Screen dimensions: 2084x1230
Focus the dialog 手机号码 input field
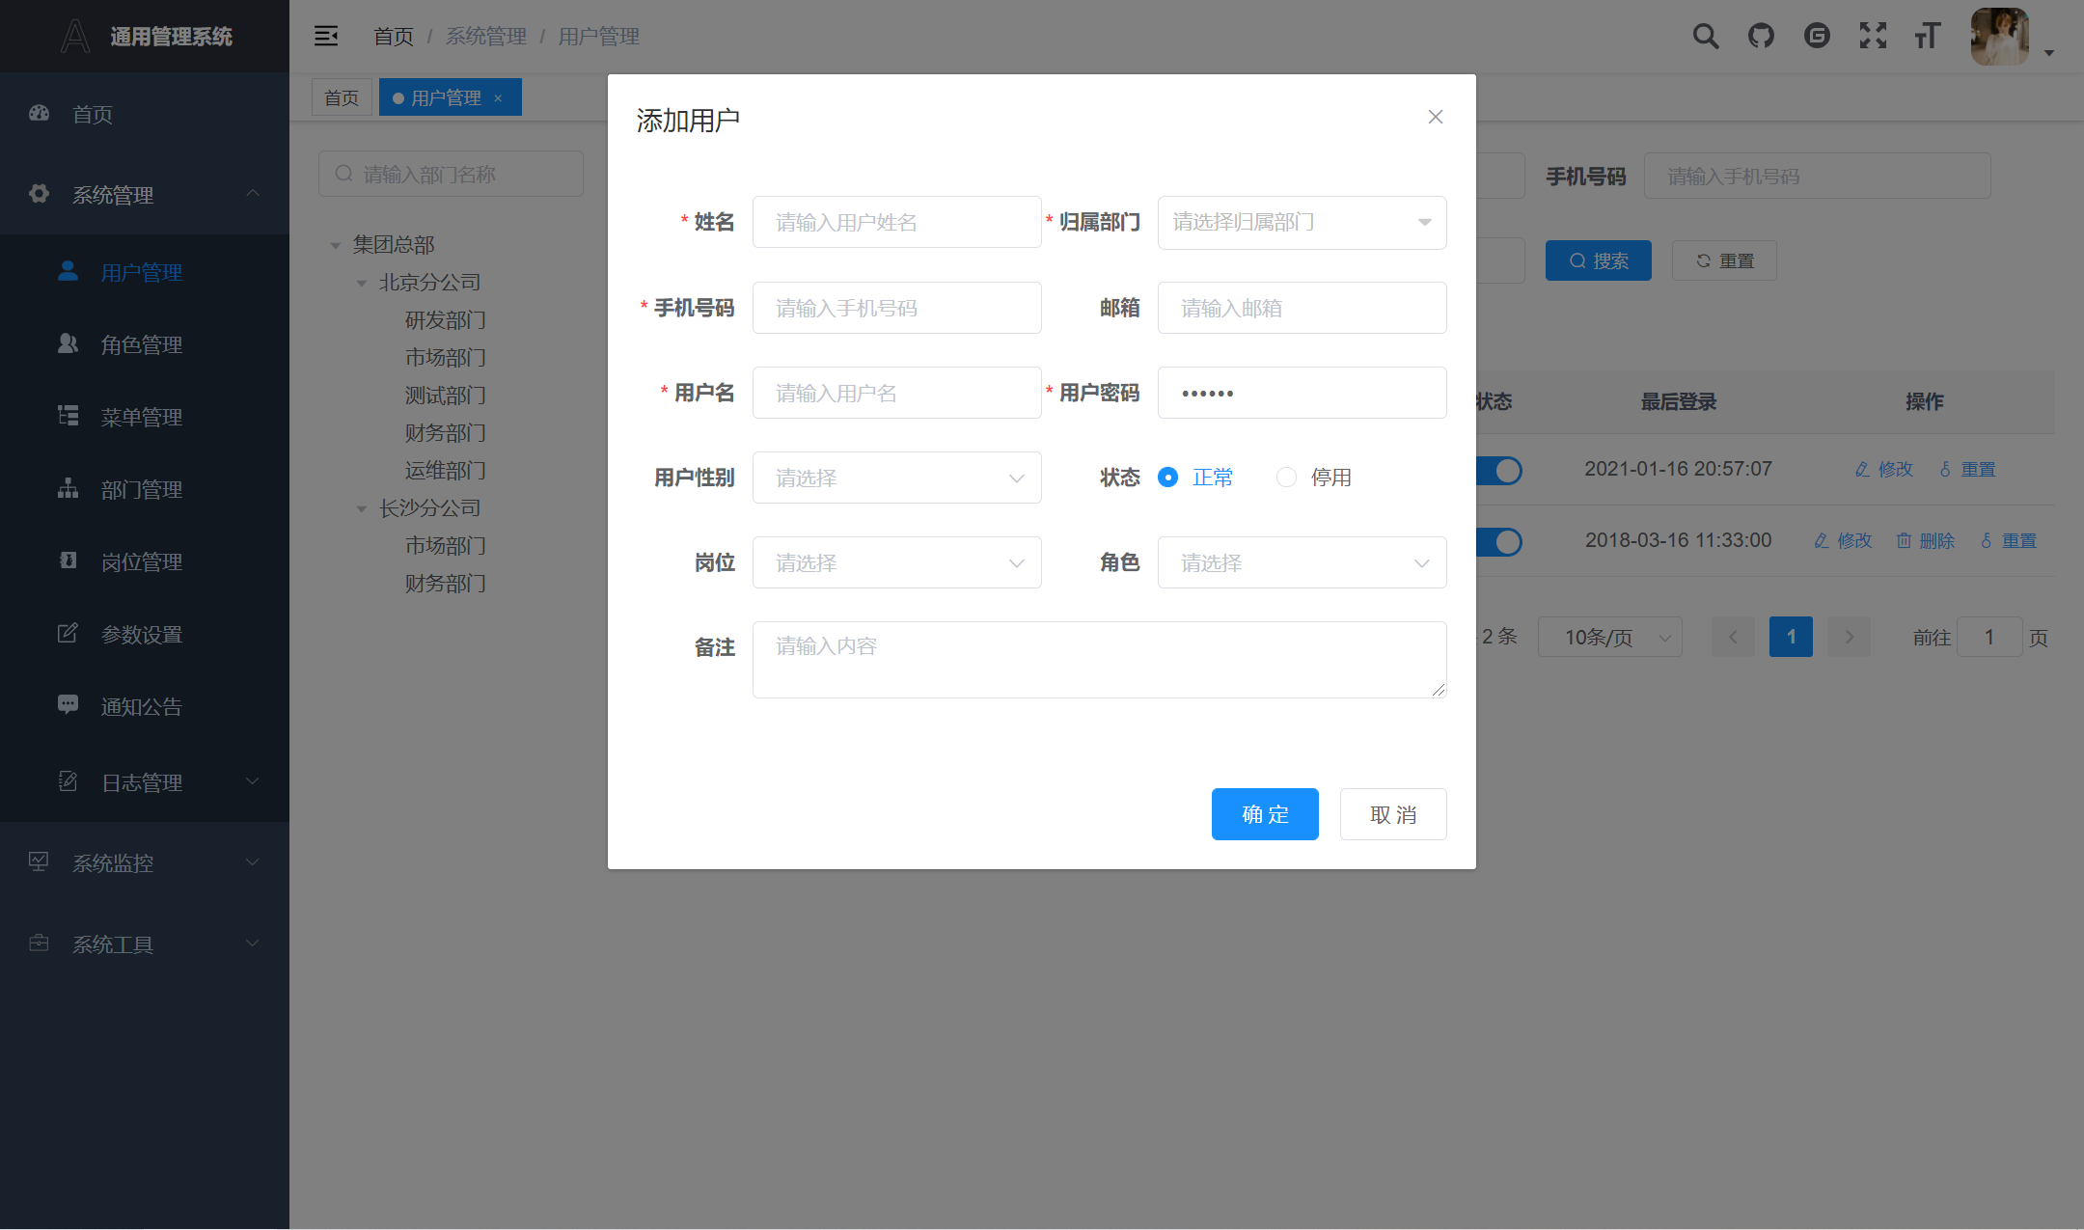(x=896, y=308)
